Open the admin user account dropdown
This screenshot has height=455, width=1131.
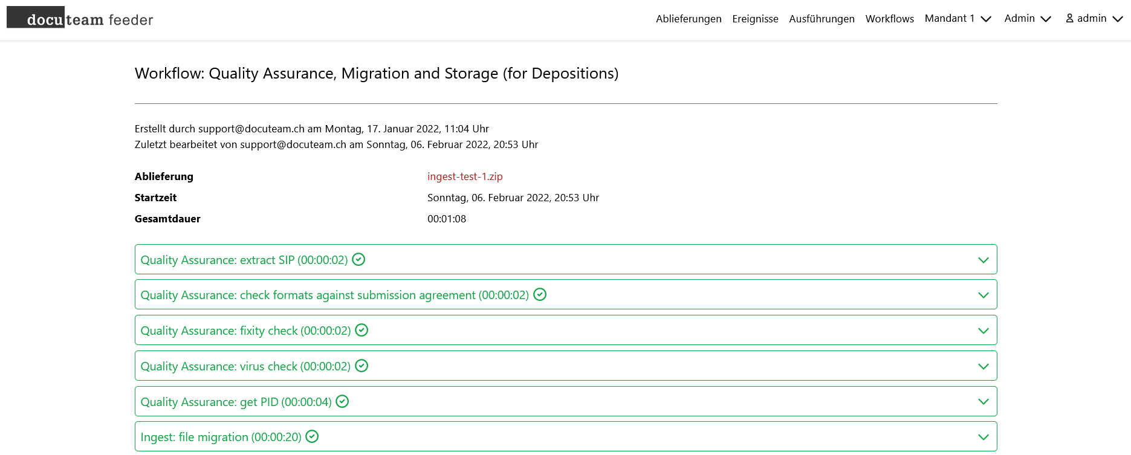click(x=1094, y=19)
